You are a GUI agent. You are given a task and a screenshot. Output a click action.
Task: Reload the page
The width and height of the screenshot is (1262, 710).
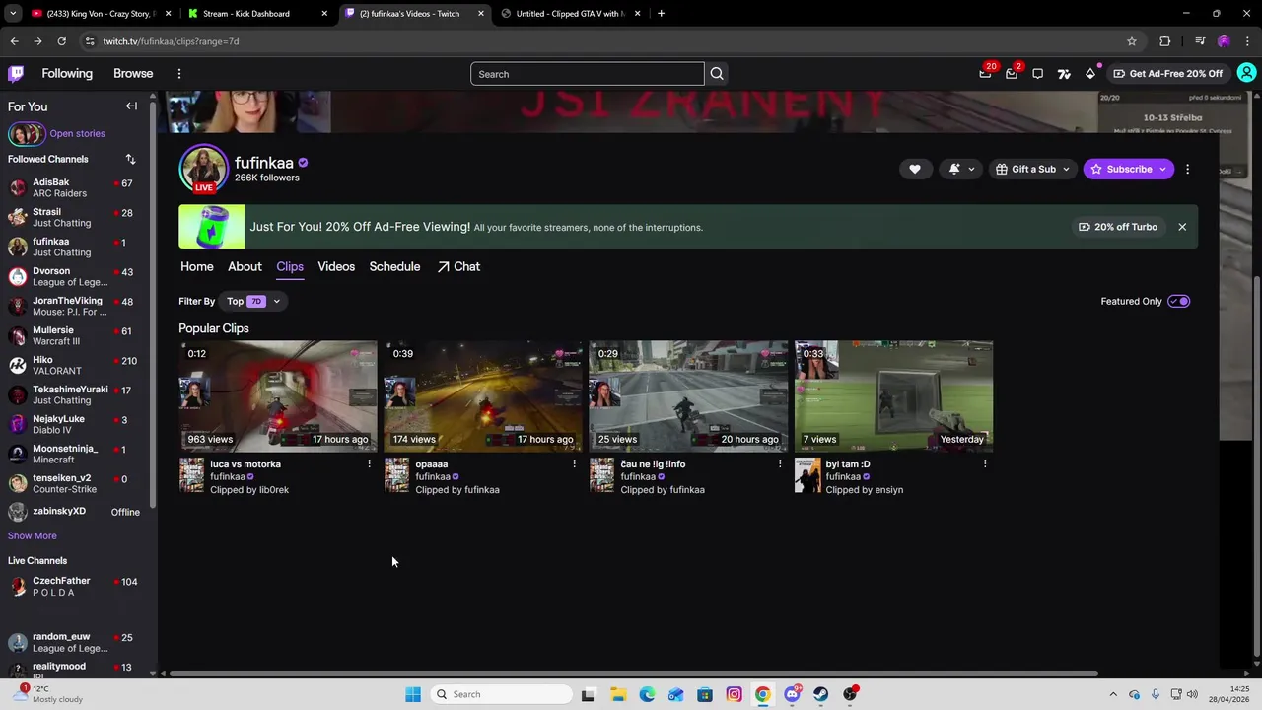(x=61, y=41)
